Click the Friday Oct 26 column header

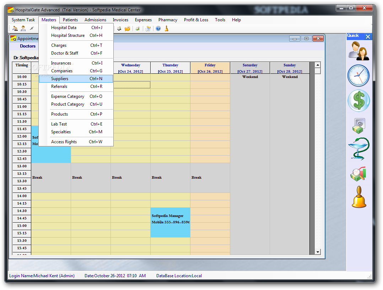210,68
